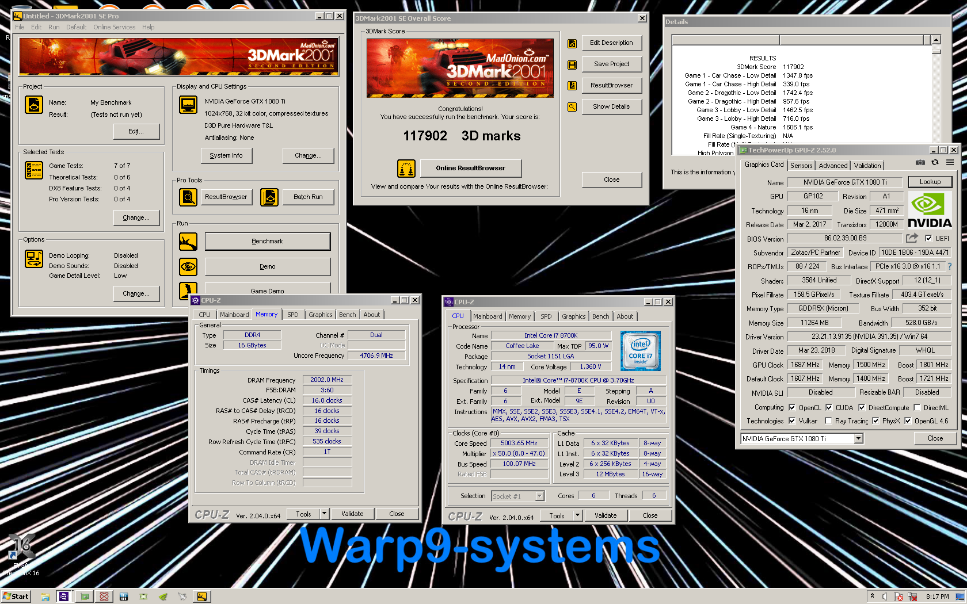Image resolution: width=967 pixels, height=604 pixels.
Task: Click the volume speaker tray icon
Action: [885, 597]
